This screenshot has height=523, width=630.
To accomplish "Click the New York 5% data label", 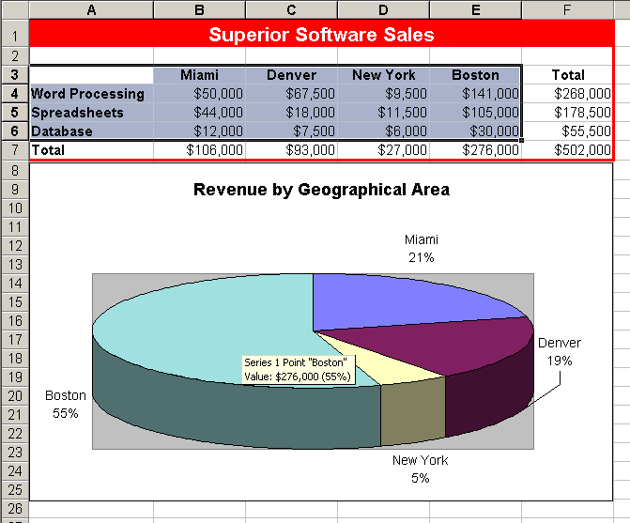I will [x=420, y=469].
